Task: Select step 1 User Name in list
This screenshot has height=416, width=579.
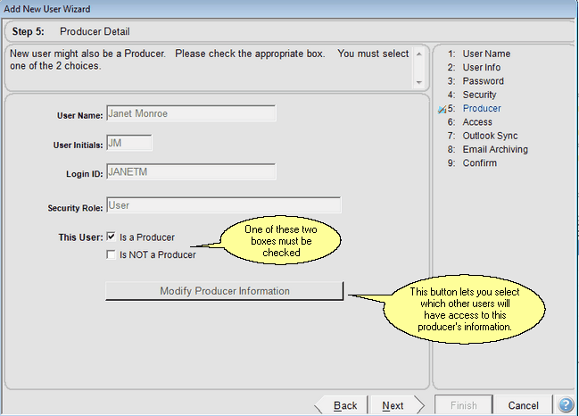Action: tap(485, 54)
